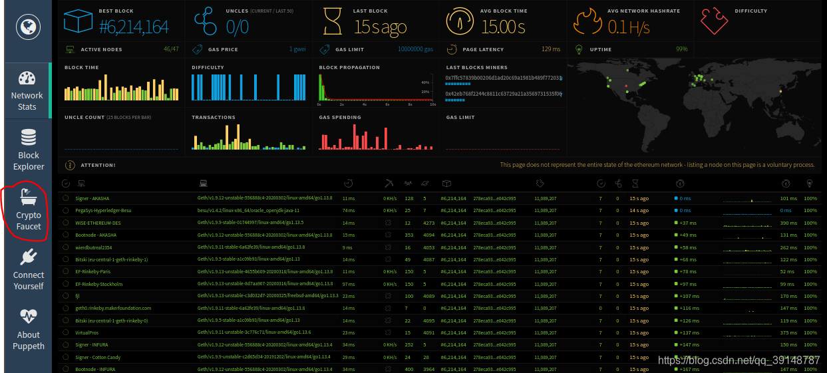Click the 46/47 active nodes value

[171, 49]
